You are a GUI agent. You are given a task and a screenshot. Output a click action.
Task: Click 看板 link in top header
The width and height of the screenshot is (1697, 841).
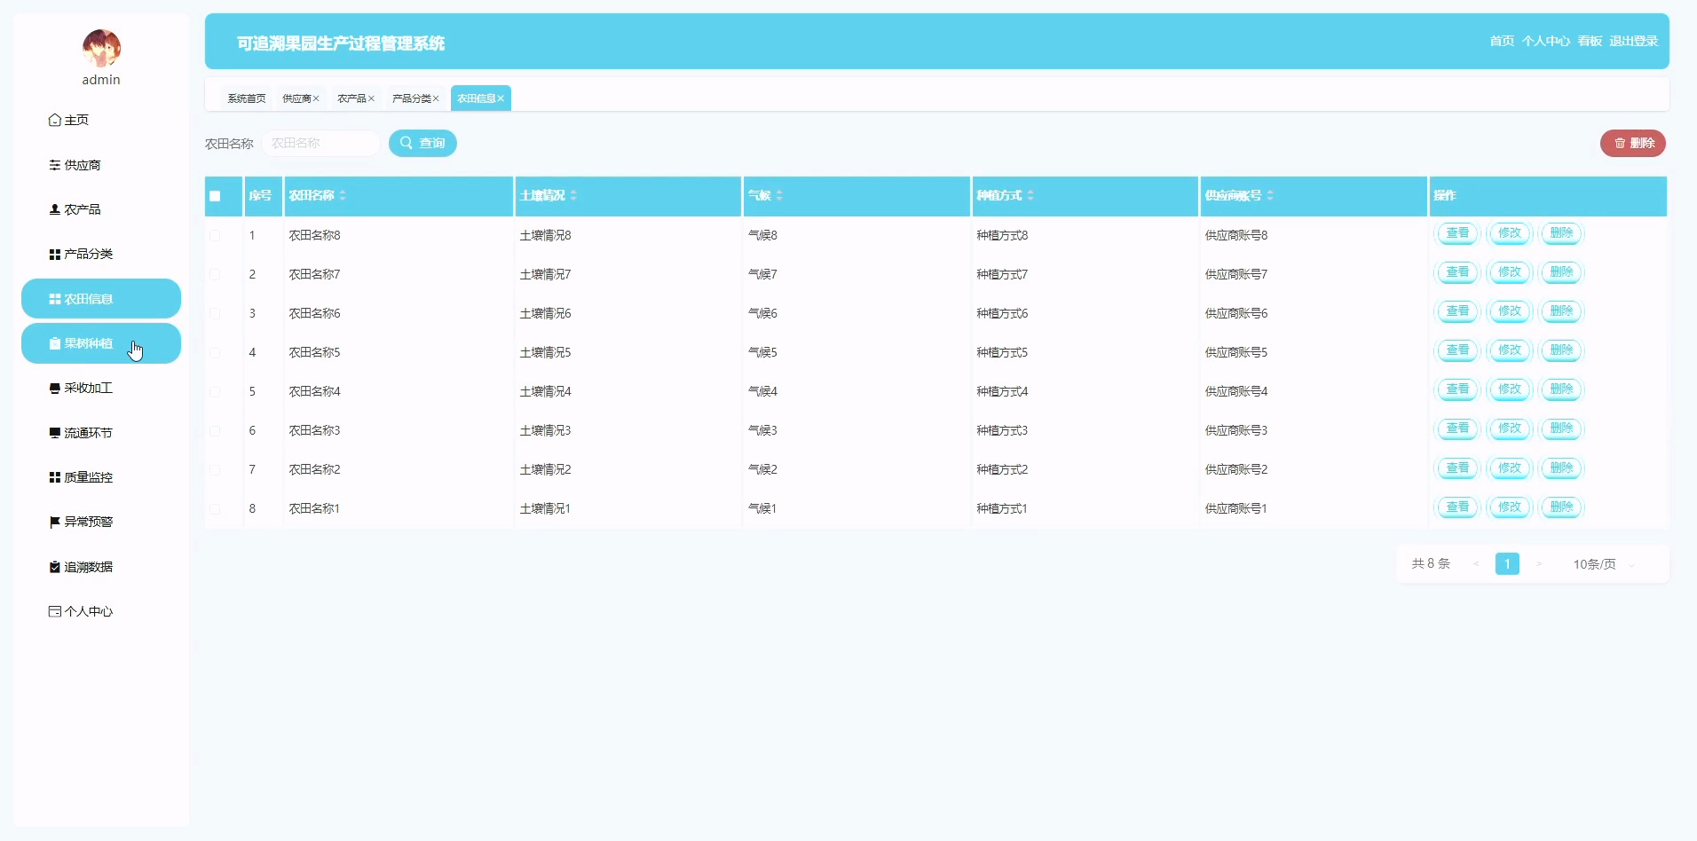pos(1590,41)
